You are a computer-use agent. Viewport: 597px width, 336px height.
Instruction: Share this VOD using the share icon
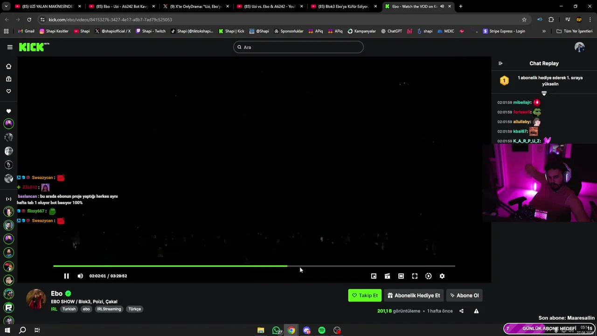[x=461, y=311]
